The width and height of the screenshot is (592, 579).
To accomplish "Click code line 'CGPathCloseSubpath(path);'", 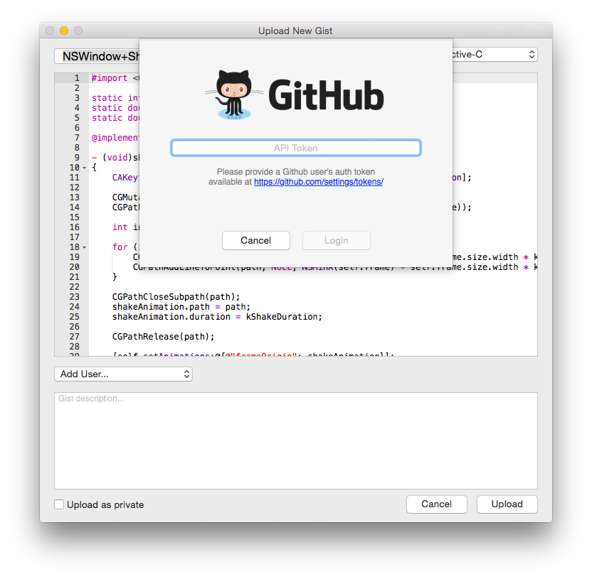I will click(176, 297).
